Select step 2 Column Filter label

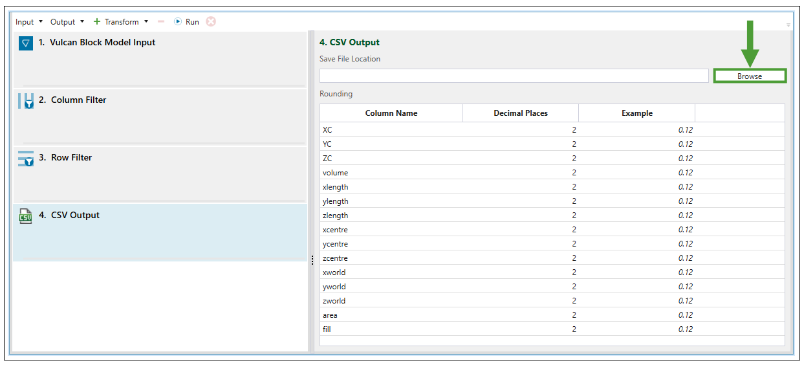click(78, 100)
